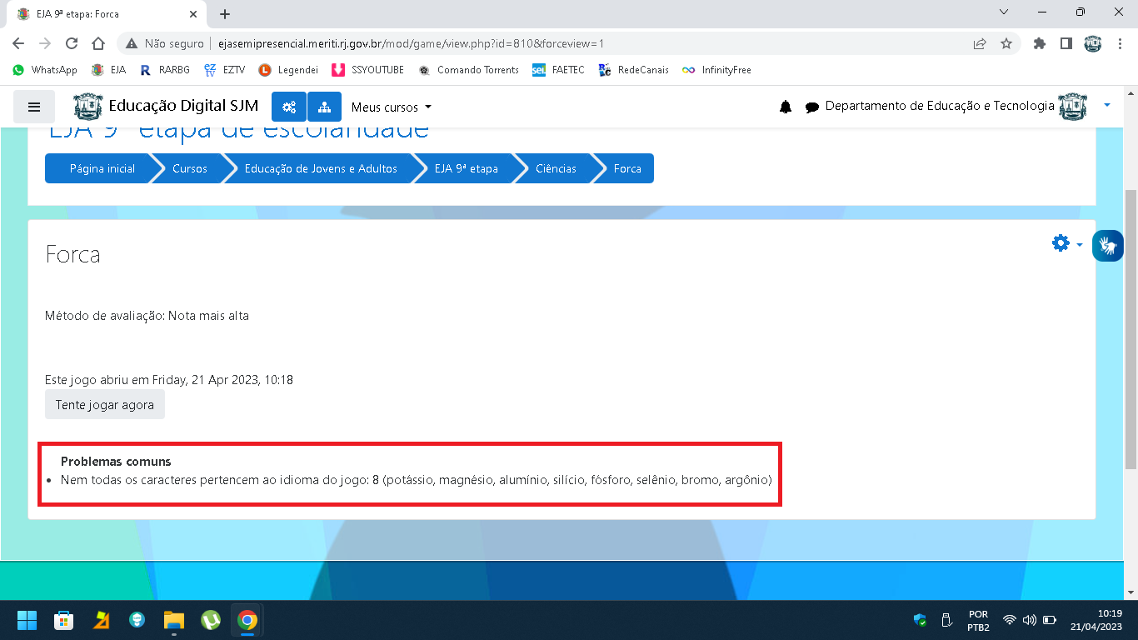
Task: Open the messages chat bubble icon
Action: tap(812, 107)
